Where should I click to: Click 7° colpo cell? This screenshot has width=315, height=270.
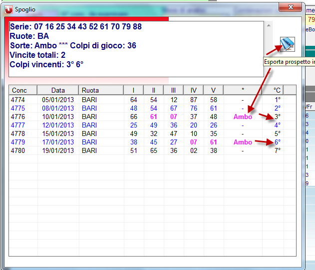(278, 150)
